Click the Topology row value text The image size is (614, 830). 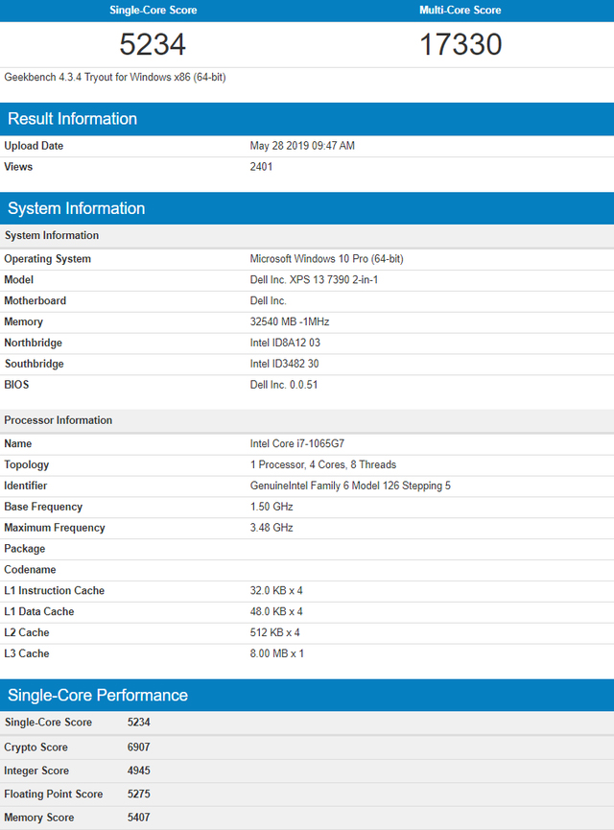click(x=323, y=464)
